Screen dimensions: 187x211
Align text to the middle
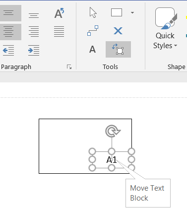(x=34, y=15)
